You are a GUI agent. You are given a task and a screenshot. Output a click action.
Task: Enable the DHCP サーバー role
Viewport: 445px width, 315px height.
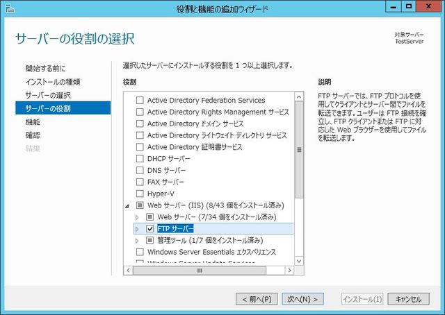click(140, 158)
